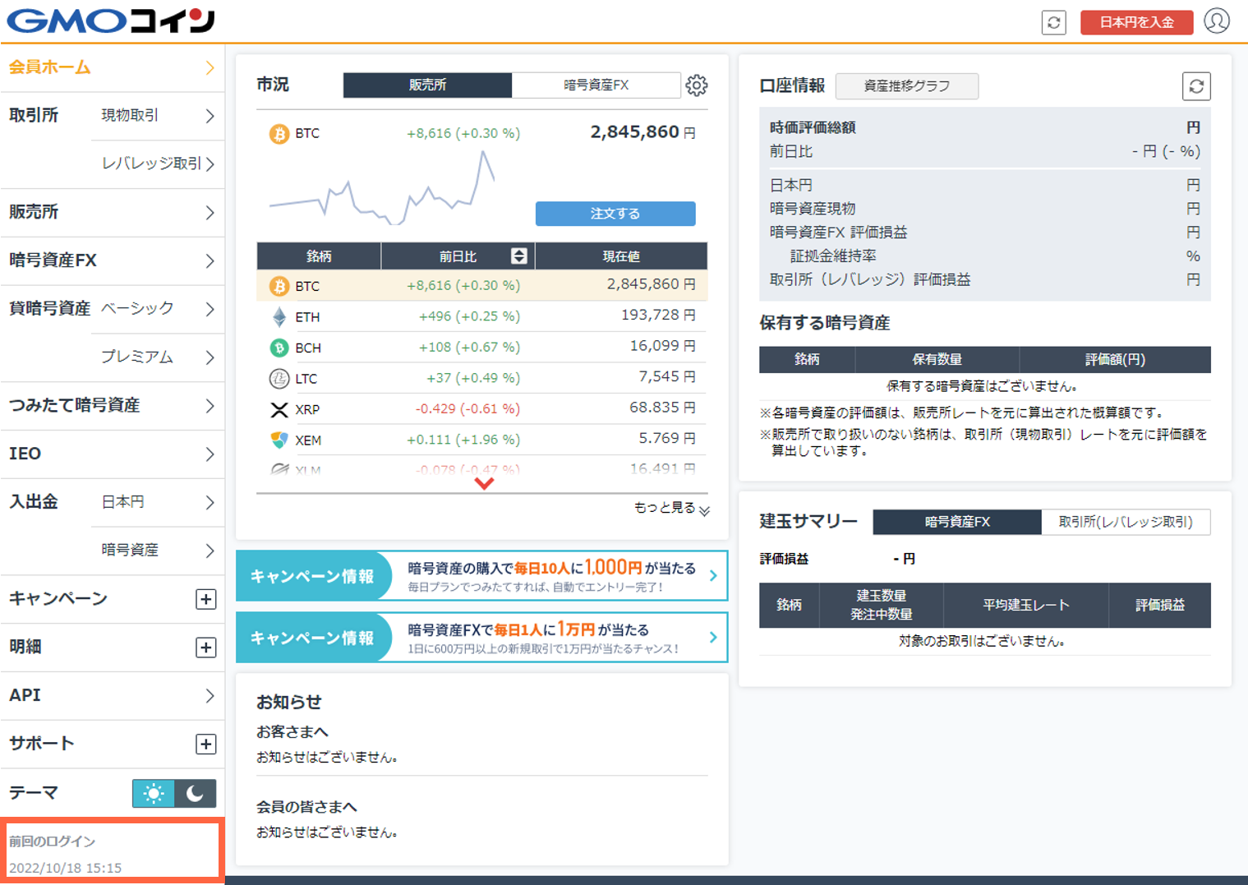Screen dimensions: 1248x885
Task: Select the LTC change +37 (+0.49 %)
Action: coord(473,378)
